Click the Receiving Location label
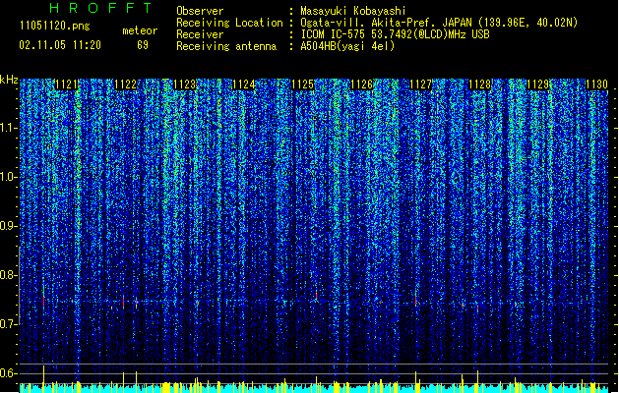 click(x=229, y=23)
